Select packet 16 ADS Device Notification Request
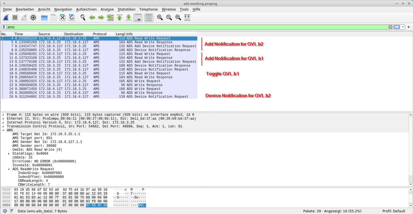 click(x=99, y=69)
